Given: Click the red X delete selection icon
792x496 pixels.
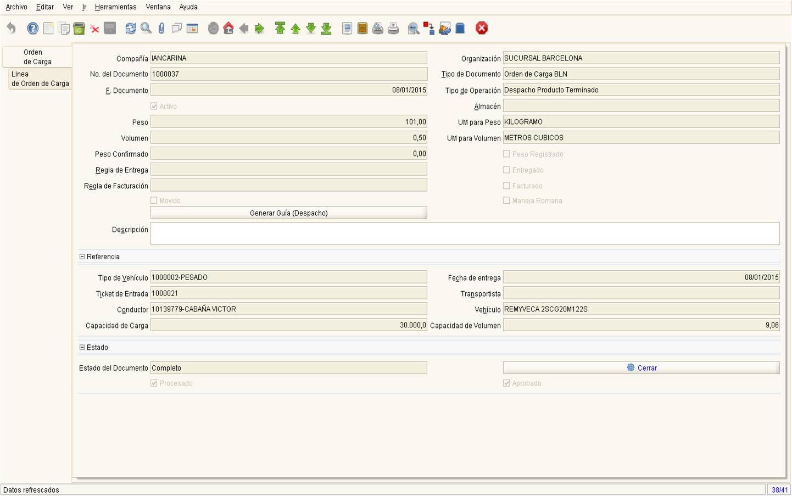Looking at the screenshot, I should click(x=94, y=29).
